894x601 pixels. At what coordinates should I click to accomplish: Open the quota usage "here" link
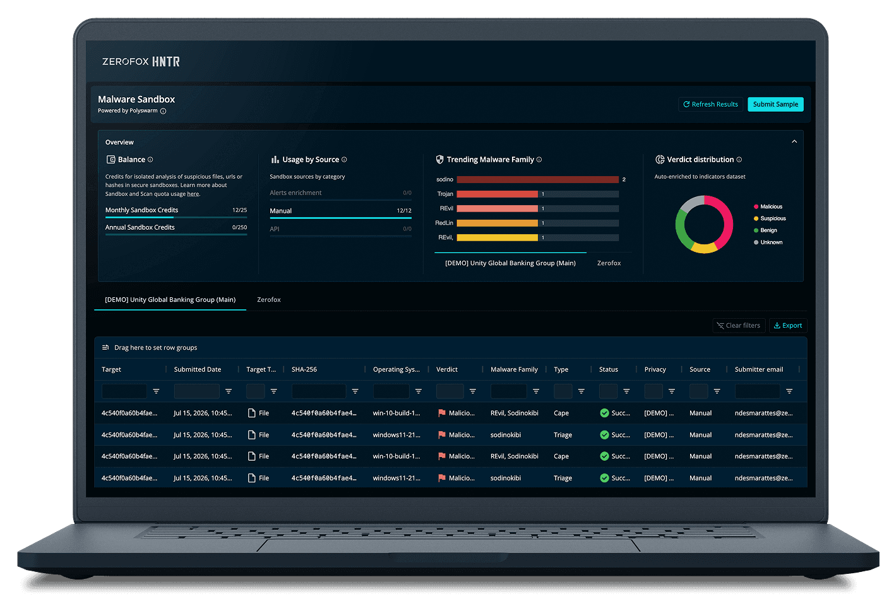coord(193,194)
